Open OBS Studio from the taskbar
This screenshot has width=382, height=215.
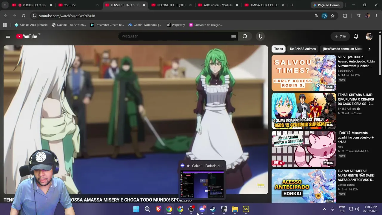point(191,209)
